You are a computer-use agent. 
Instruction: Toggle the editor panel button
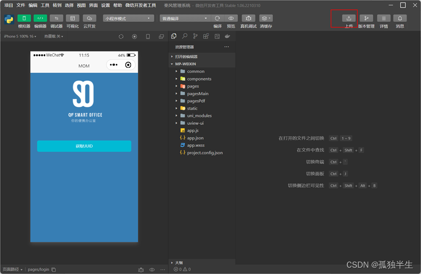[x=40, y=18]
